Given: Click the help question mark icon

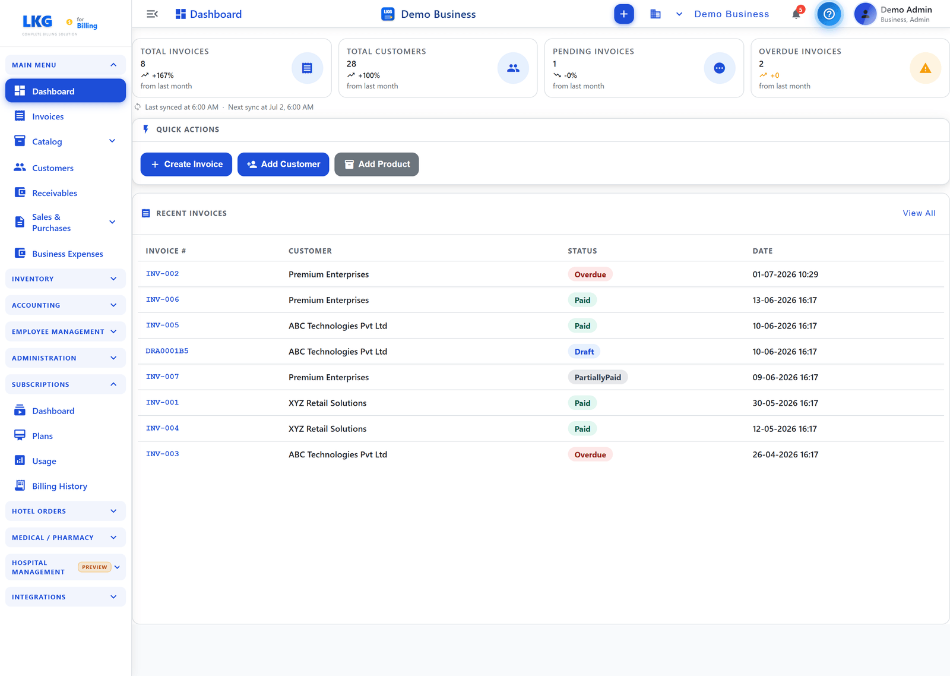Looking at the screenshot, I should pos(829,14).
